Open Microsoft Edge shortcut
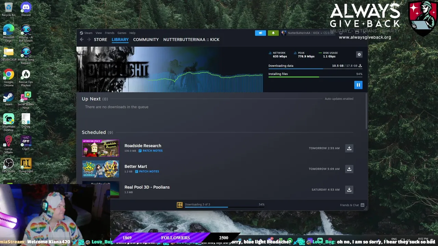Screen dimensions: 438x246 click(9, 33)
